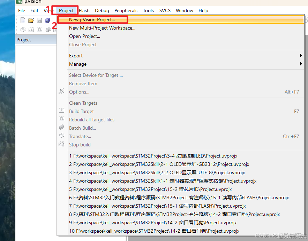
Task: Open recent item 9 14-2 窗口看门狗
Action: [x=180, y=223]
